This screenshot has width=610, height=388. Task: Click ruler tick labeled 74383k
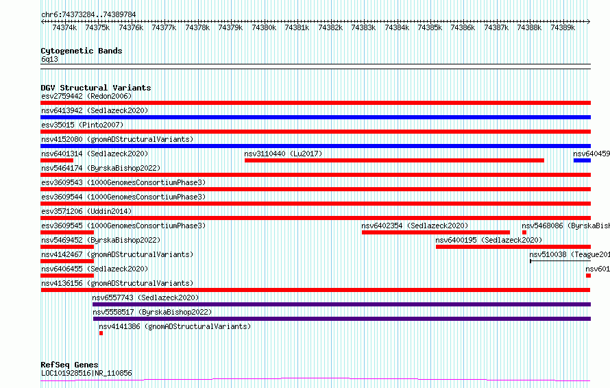click(363, 27)
